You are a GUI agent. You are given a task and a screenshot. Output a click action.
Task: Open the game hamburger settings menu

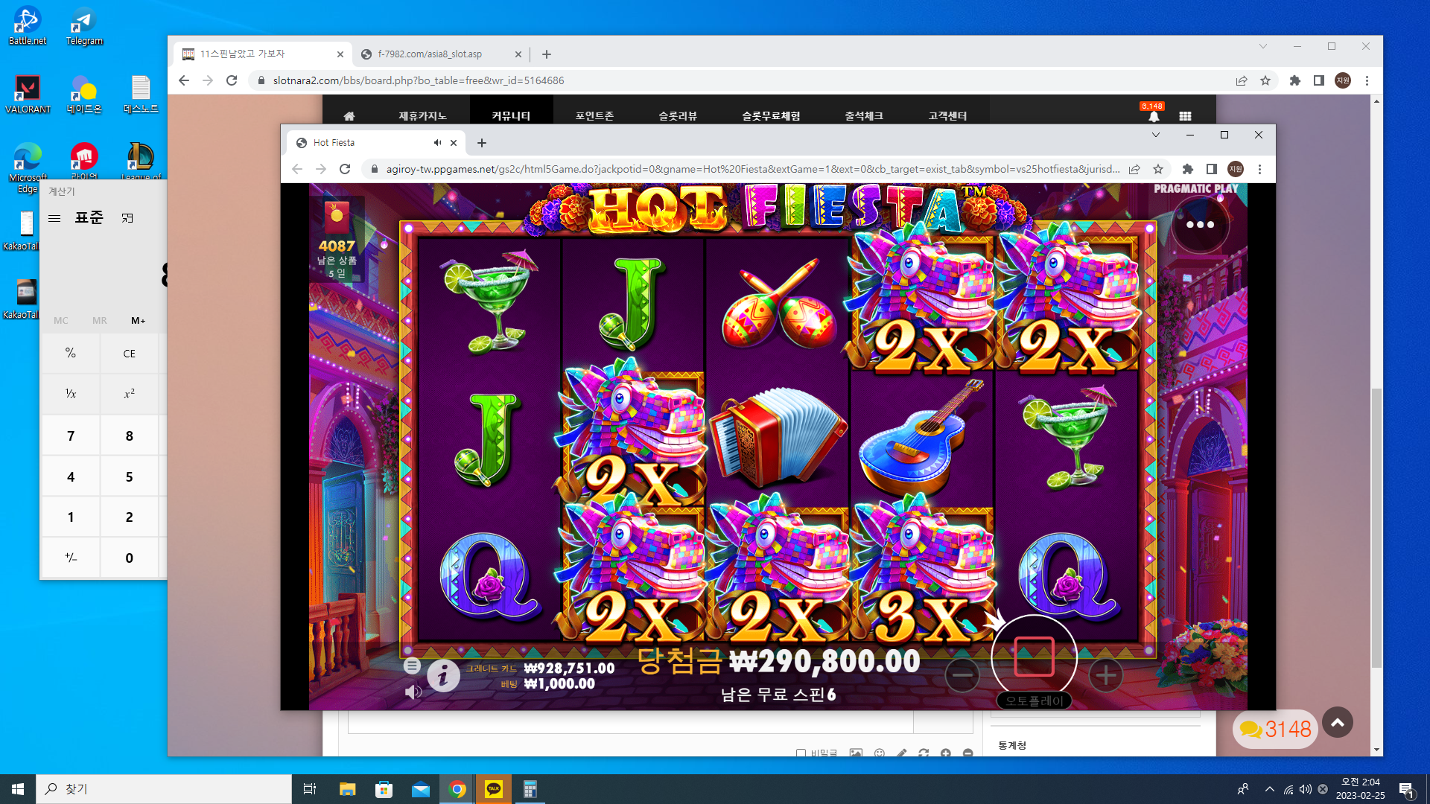[x=412, y=666]
